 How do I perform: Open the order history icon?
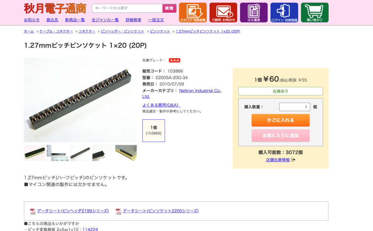click(254, 13)
